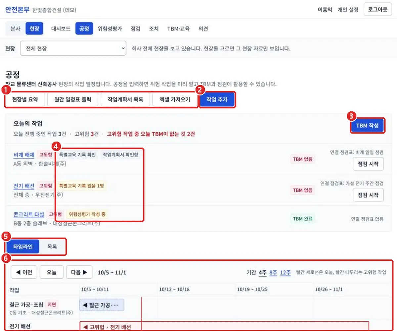Click the 위험성평가 작성 중 badge

87,214
